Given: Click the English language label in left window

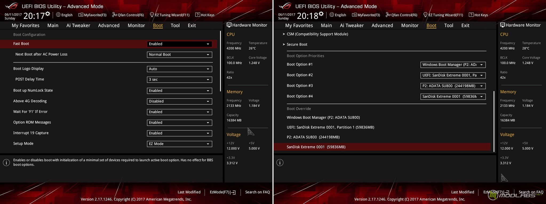Looking at the screenshot, I should (x=67, y=15).
